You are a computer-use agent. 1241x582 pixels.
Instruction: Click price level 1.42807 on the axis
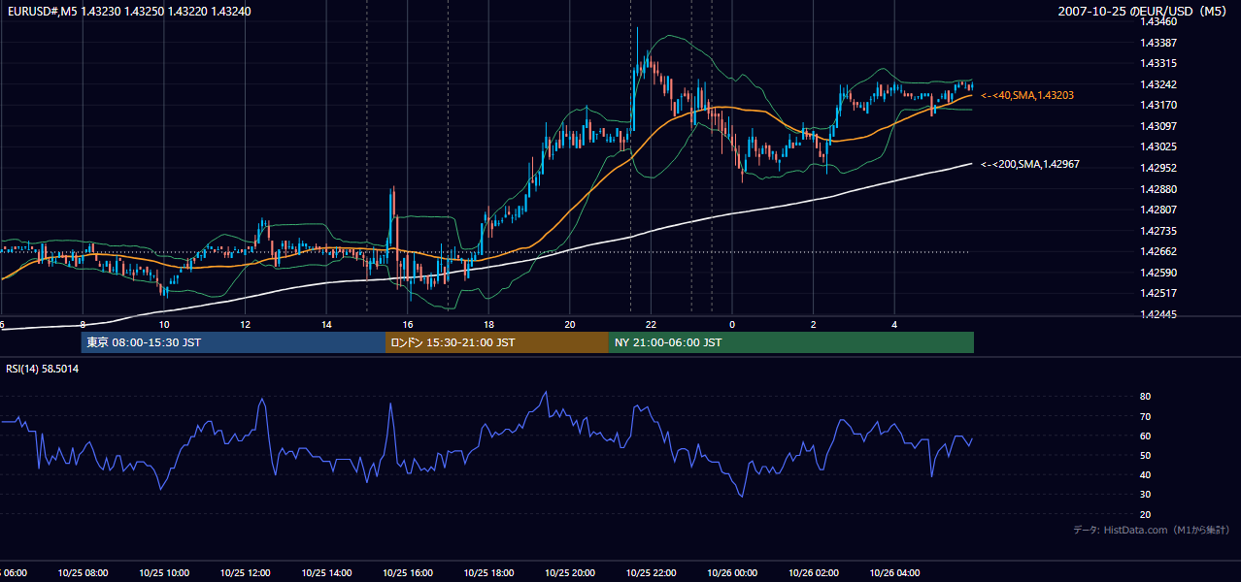pyautogui.click(x=1158, y=210)
